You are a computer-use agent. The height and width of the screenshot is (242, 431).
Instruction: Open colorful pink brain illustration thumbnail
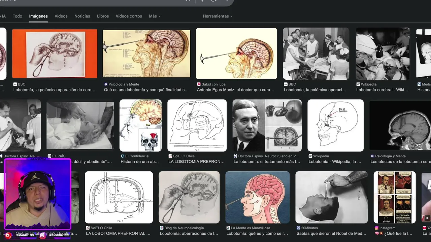click(258, 197)
